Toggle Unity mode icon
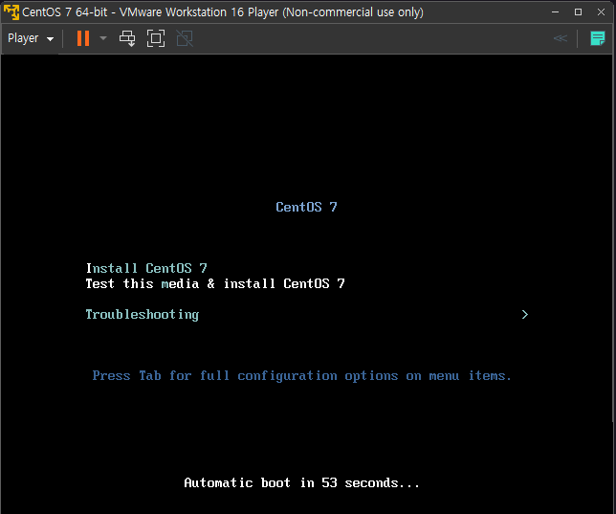Screen dimensions: 616x514 185,38
